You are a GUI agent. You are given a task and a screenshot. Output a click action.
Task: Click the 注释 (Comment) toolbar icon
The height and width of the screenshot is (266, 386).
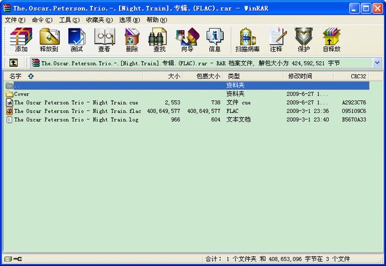tap(277, 40)
